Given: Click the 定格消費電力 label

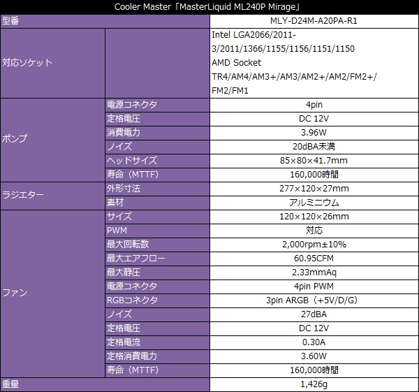Looking at the screenshot, I should [x=132, y=356].
